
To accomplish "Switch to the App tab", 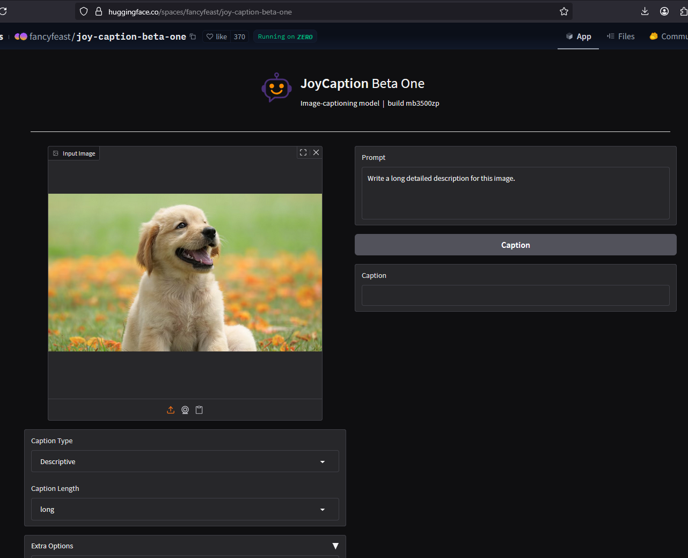I will coord(578,36).
